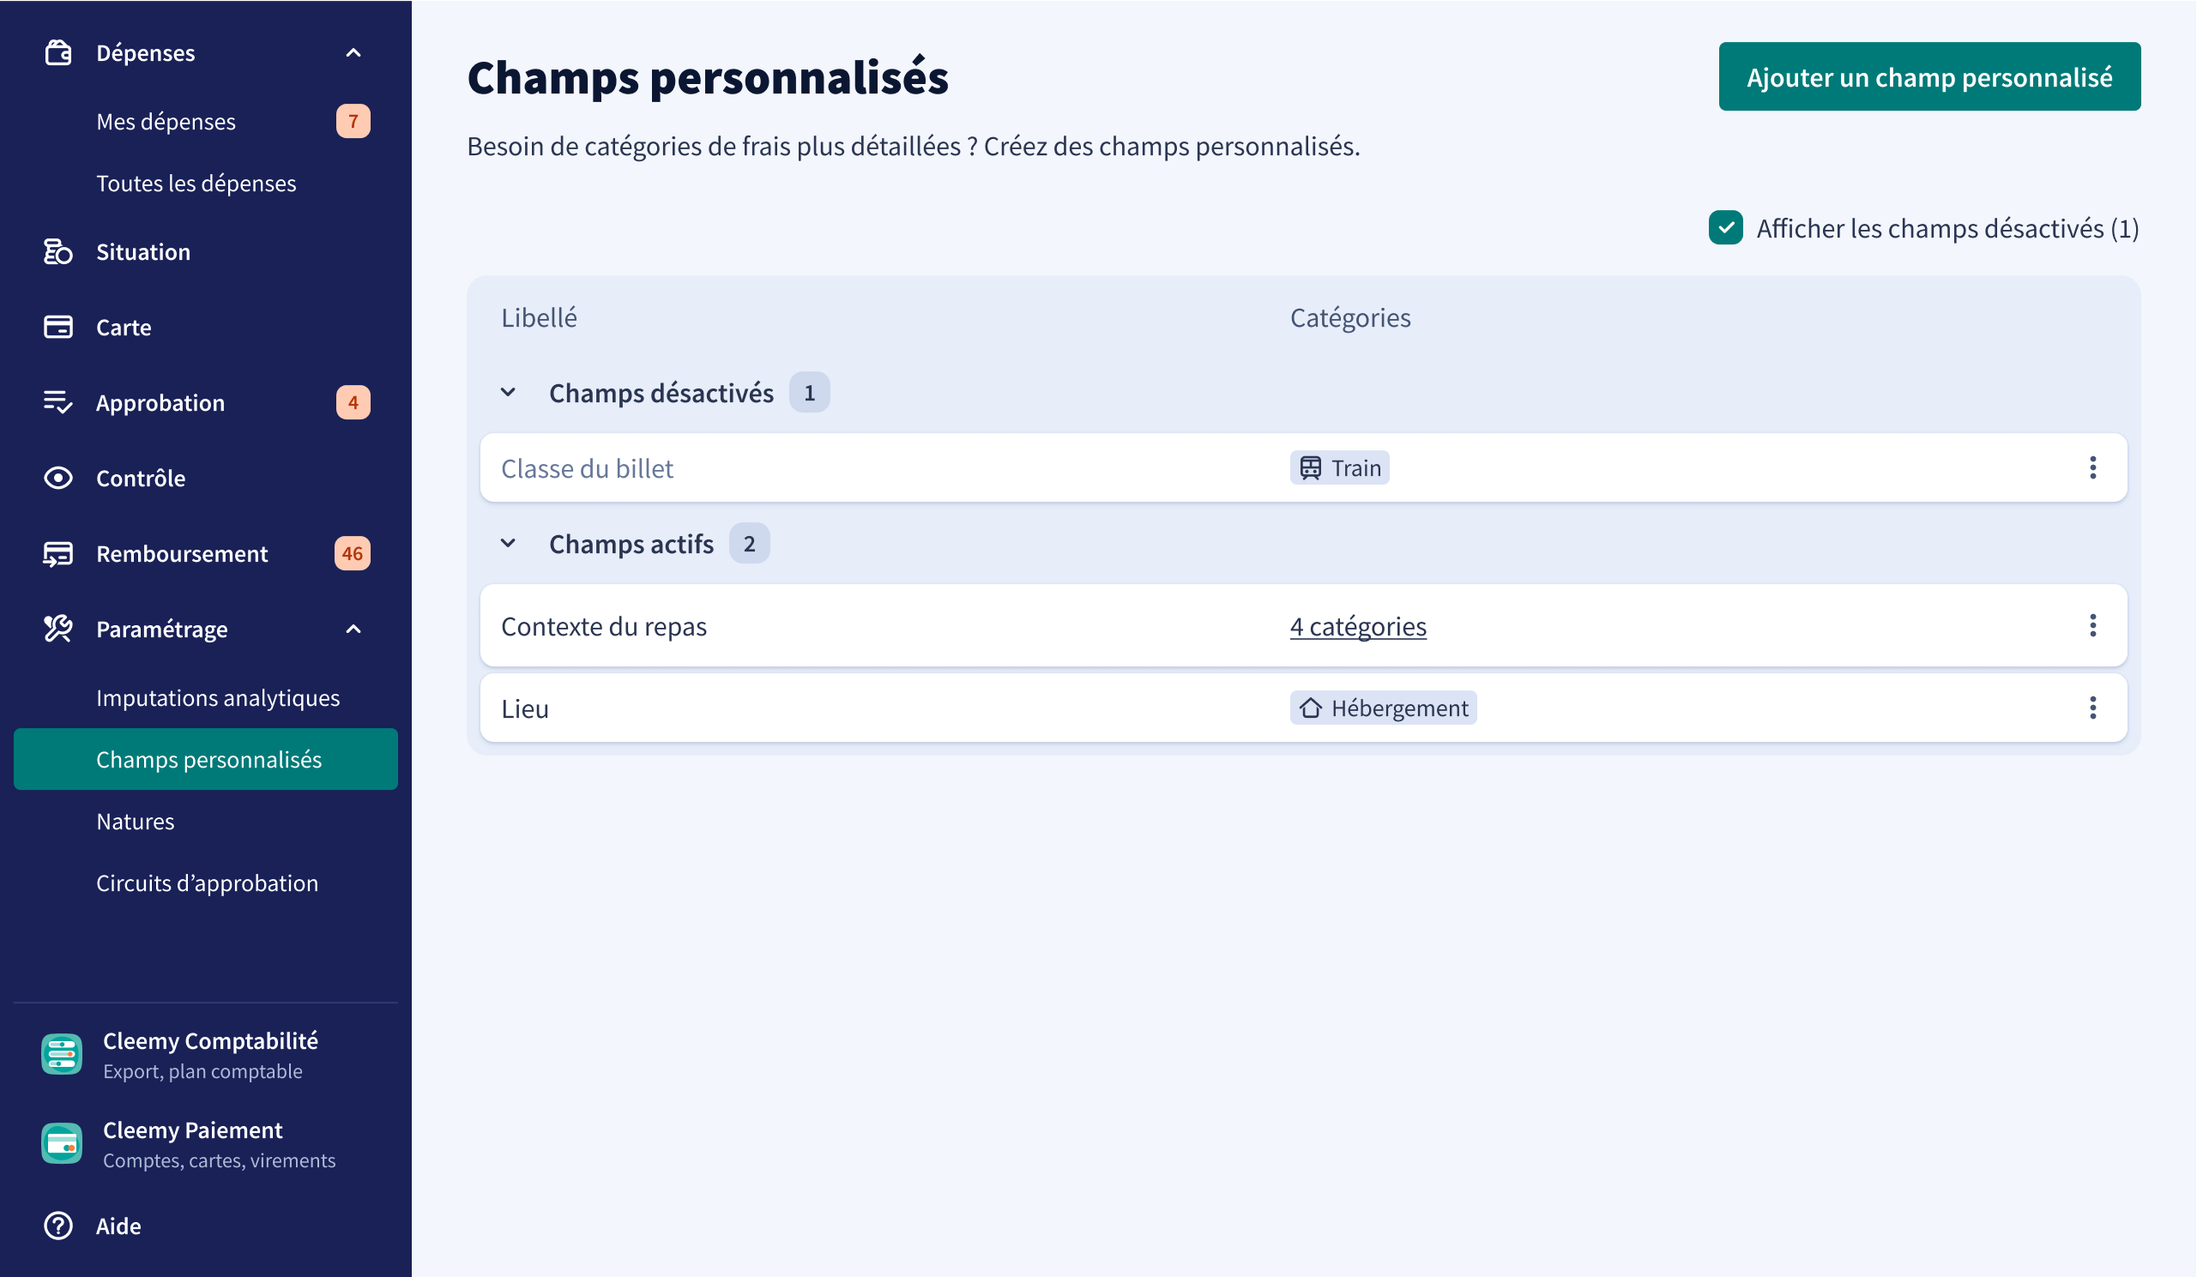Click the Carte card icon
The height and width of the screenshot is (1277, 2197).
[57, 327]
